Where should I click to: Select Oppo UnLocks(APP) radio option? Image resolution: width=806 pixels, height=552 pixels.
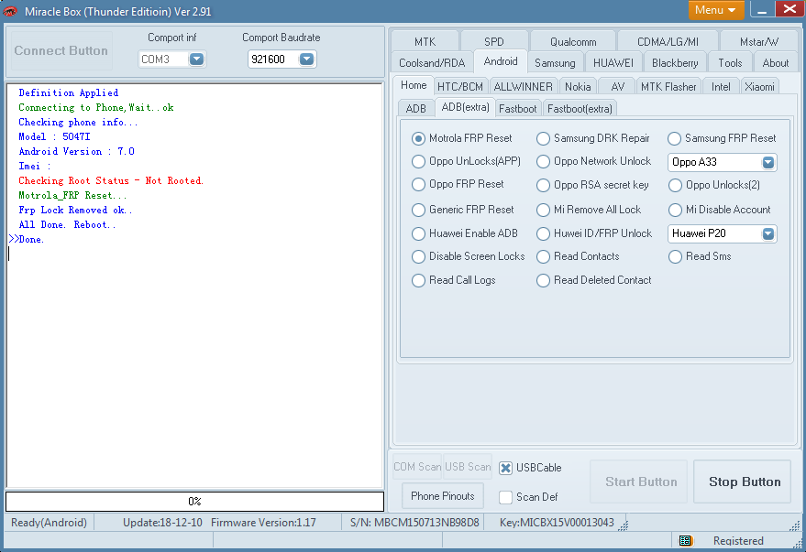click(418, 162)
